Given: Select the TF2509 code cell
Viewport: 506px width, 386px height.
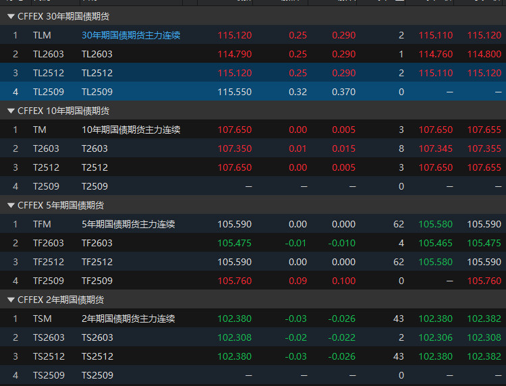Looking at the screenshot, I should [x=49, y=281].
